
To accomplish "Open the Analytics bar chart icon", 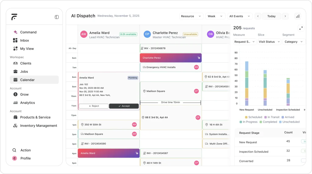I will pyautogui.click(x=15, y=103).
